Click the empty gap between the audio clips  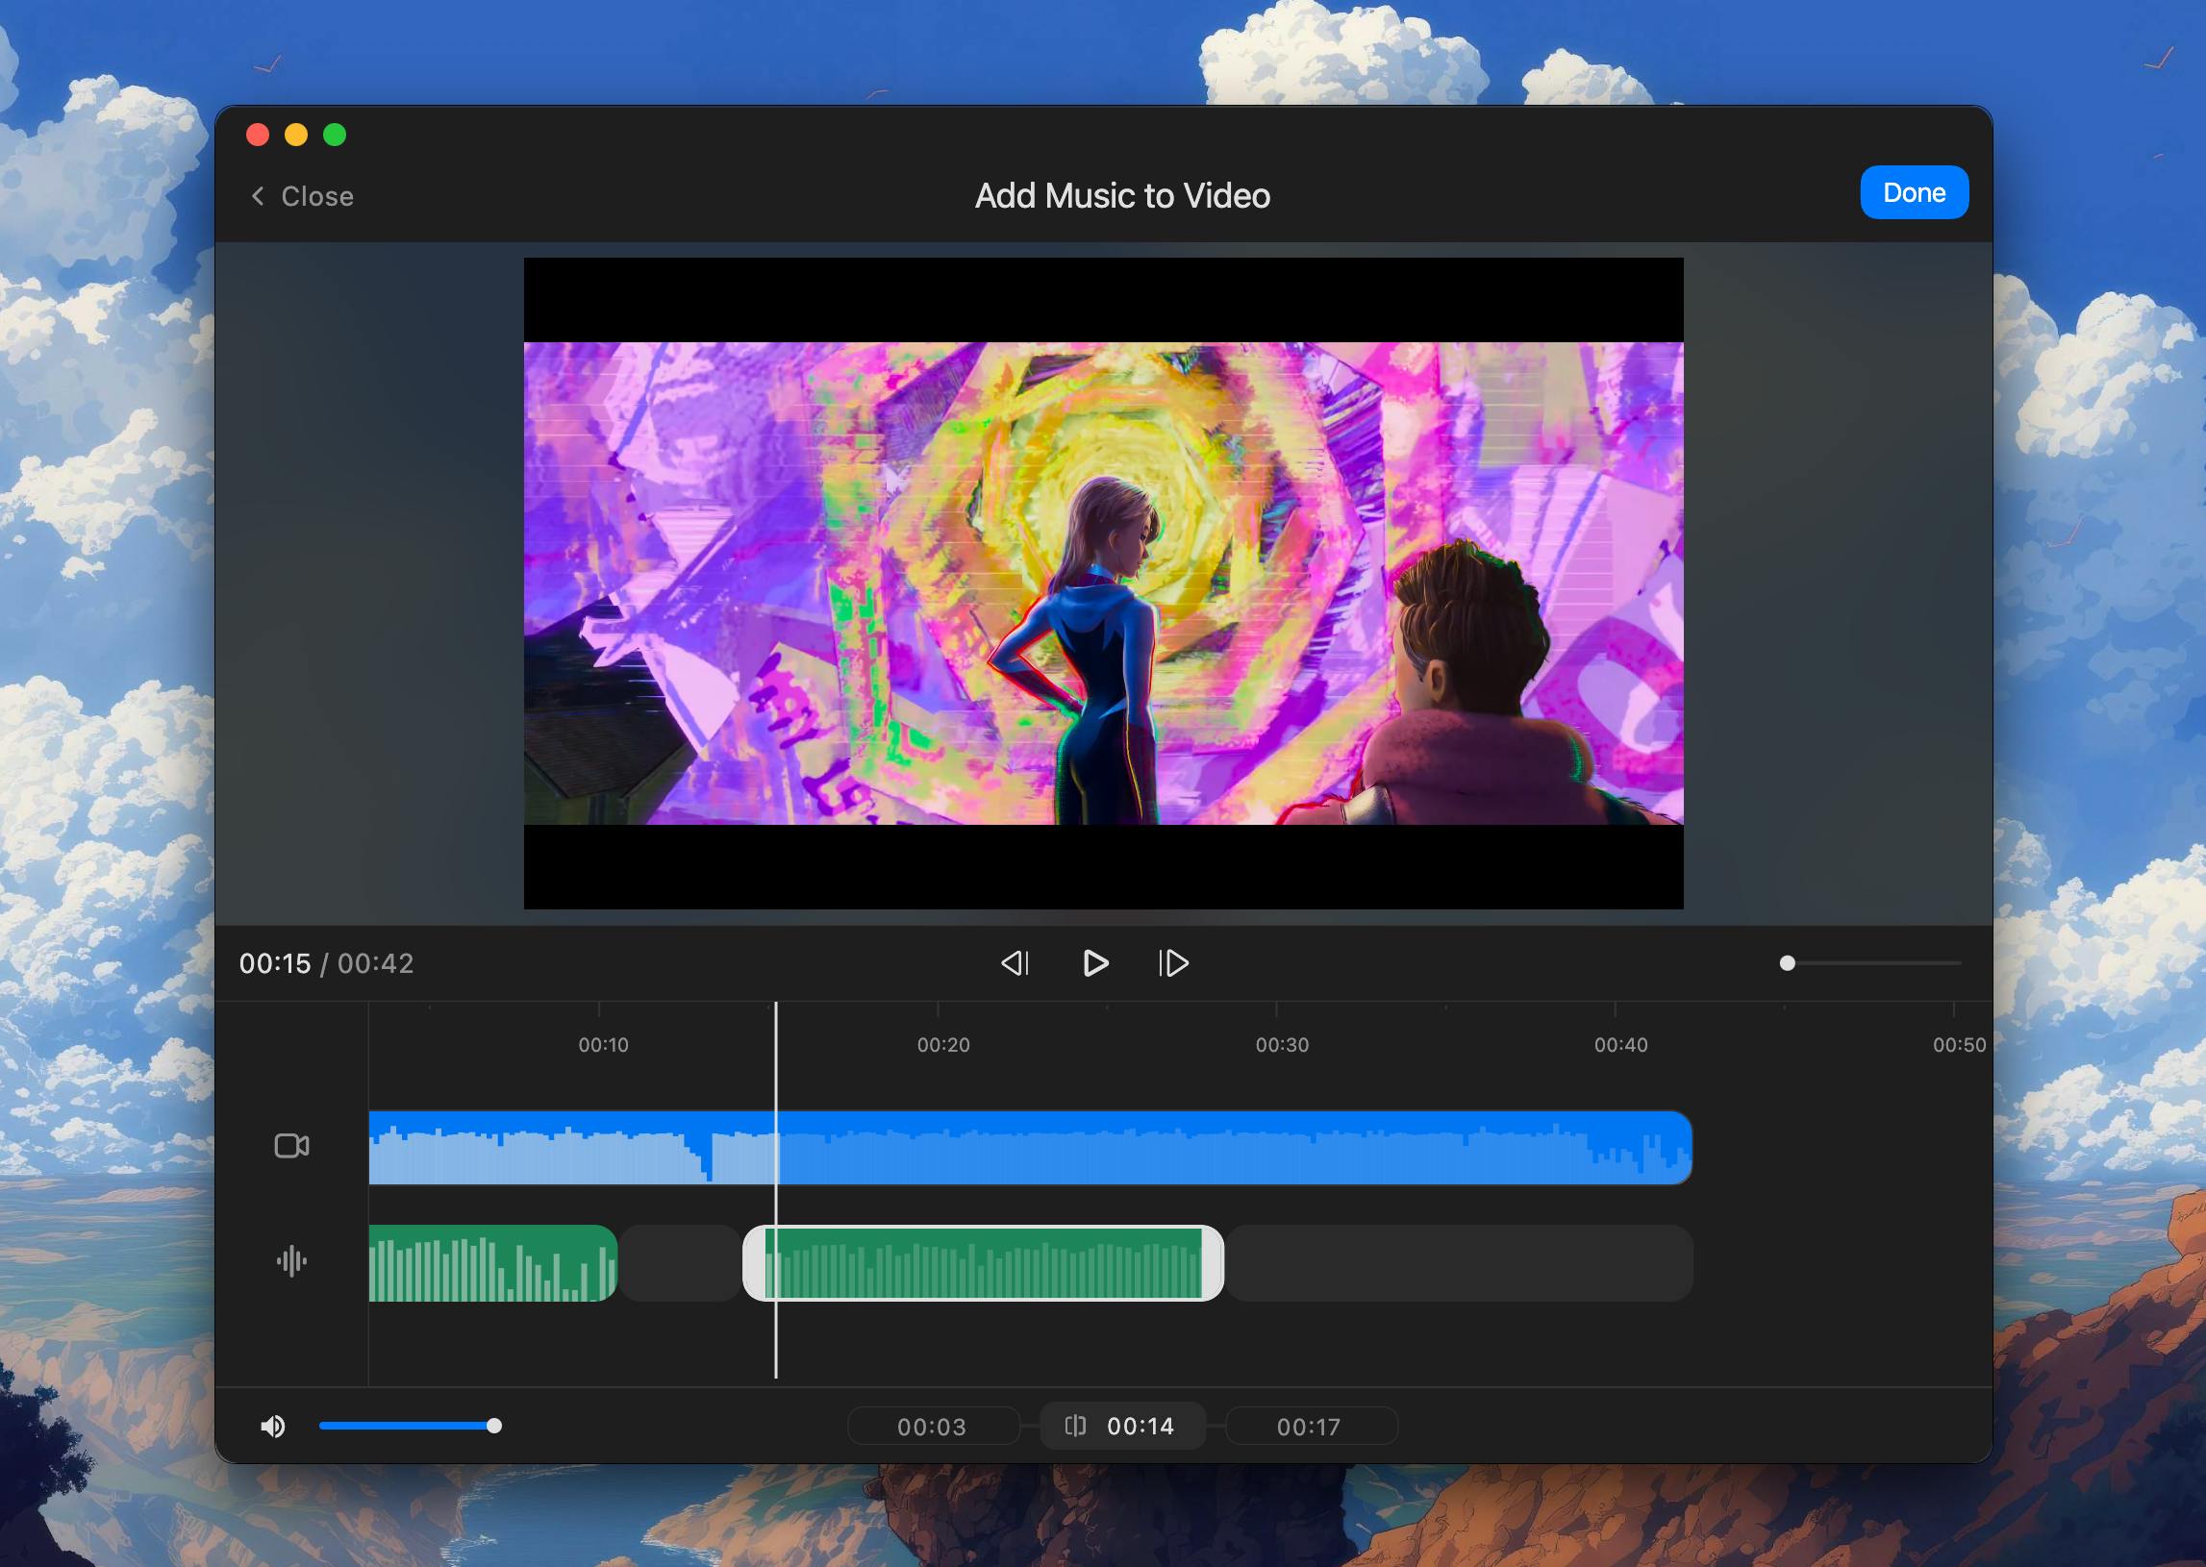coord(680,1263)
